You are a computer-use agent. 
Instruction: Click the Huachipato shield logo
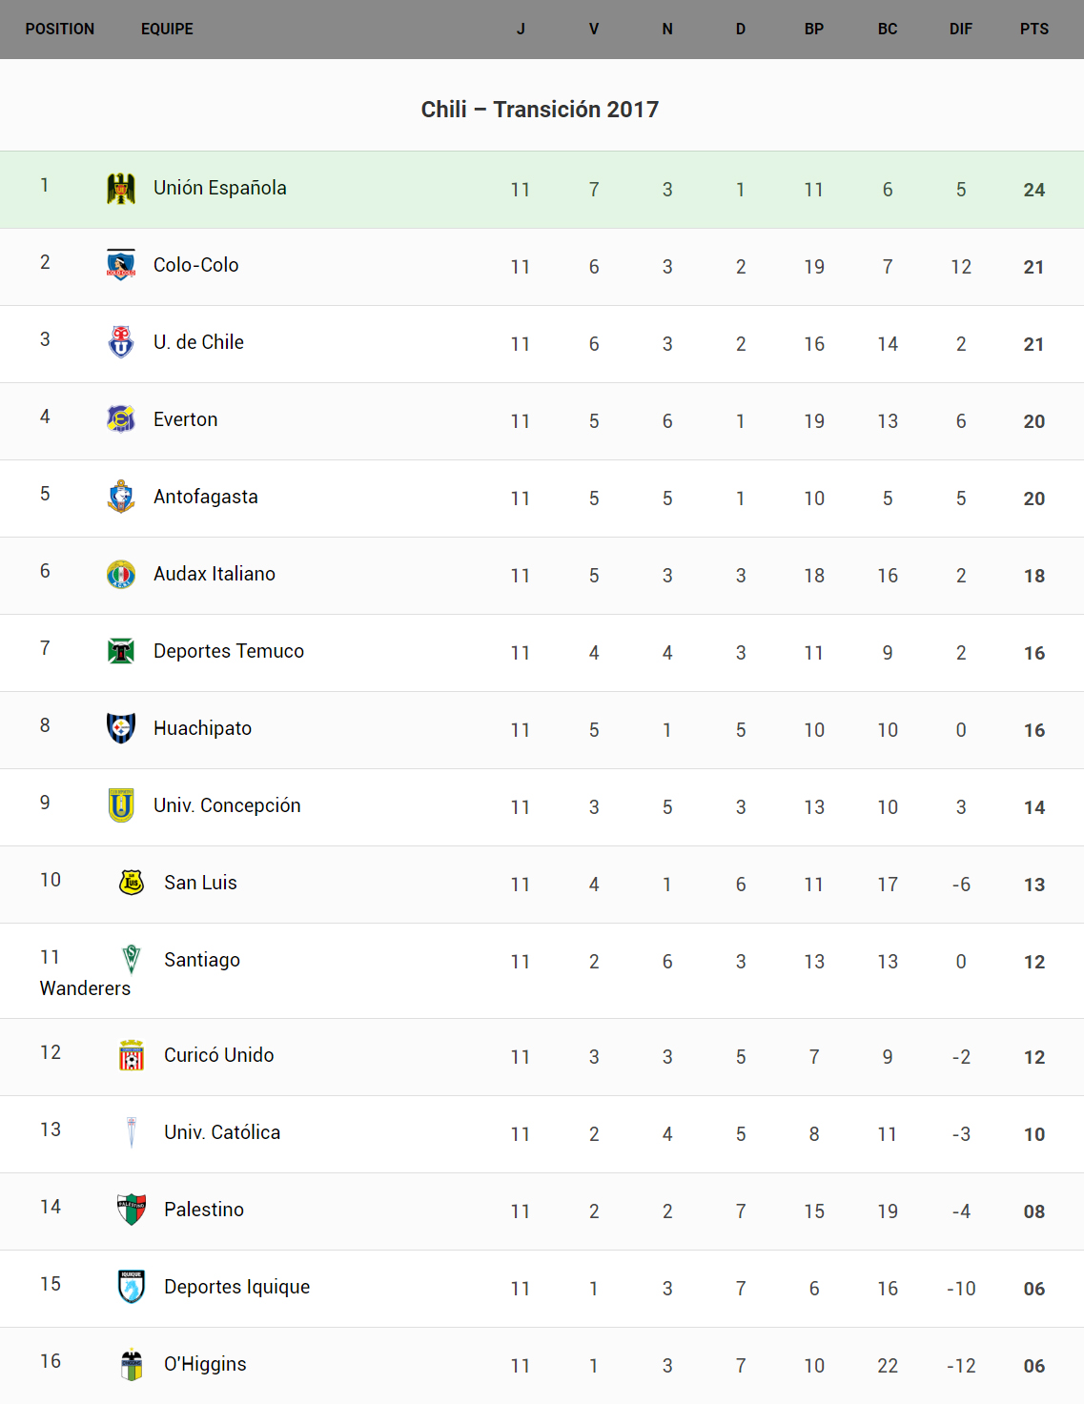click(121, 728)
